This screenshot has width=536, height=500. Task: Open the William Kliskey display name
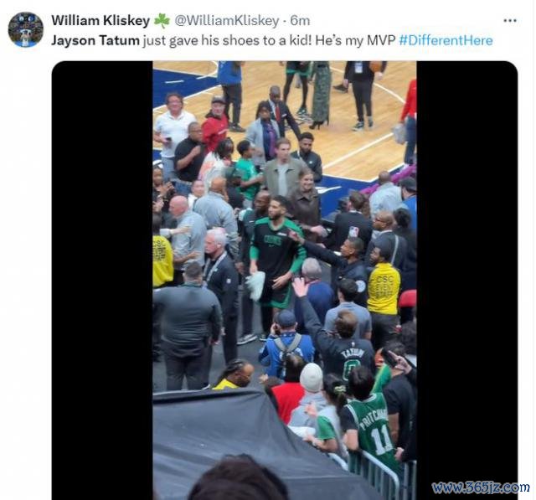click(100, 21)
